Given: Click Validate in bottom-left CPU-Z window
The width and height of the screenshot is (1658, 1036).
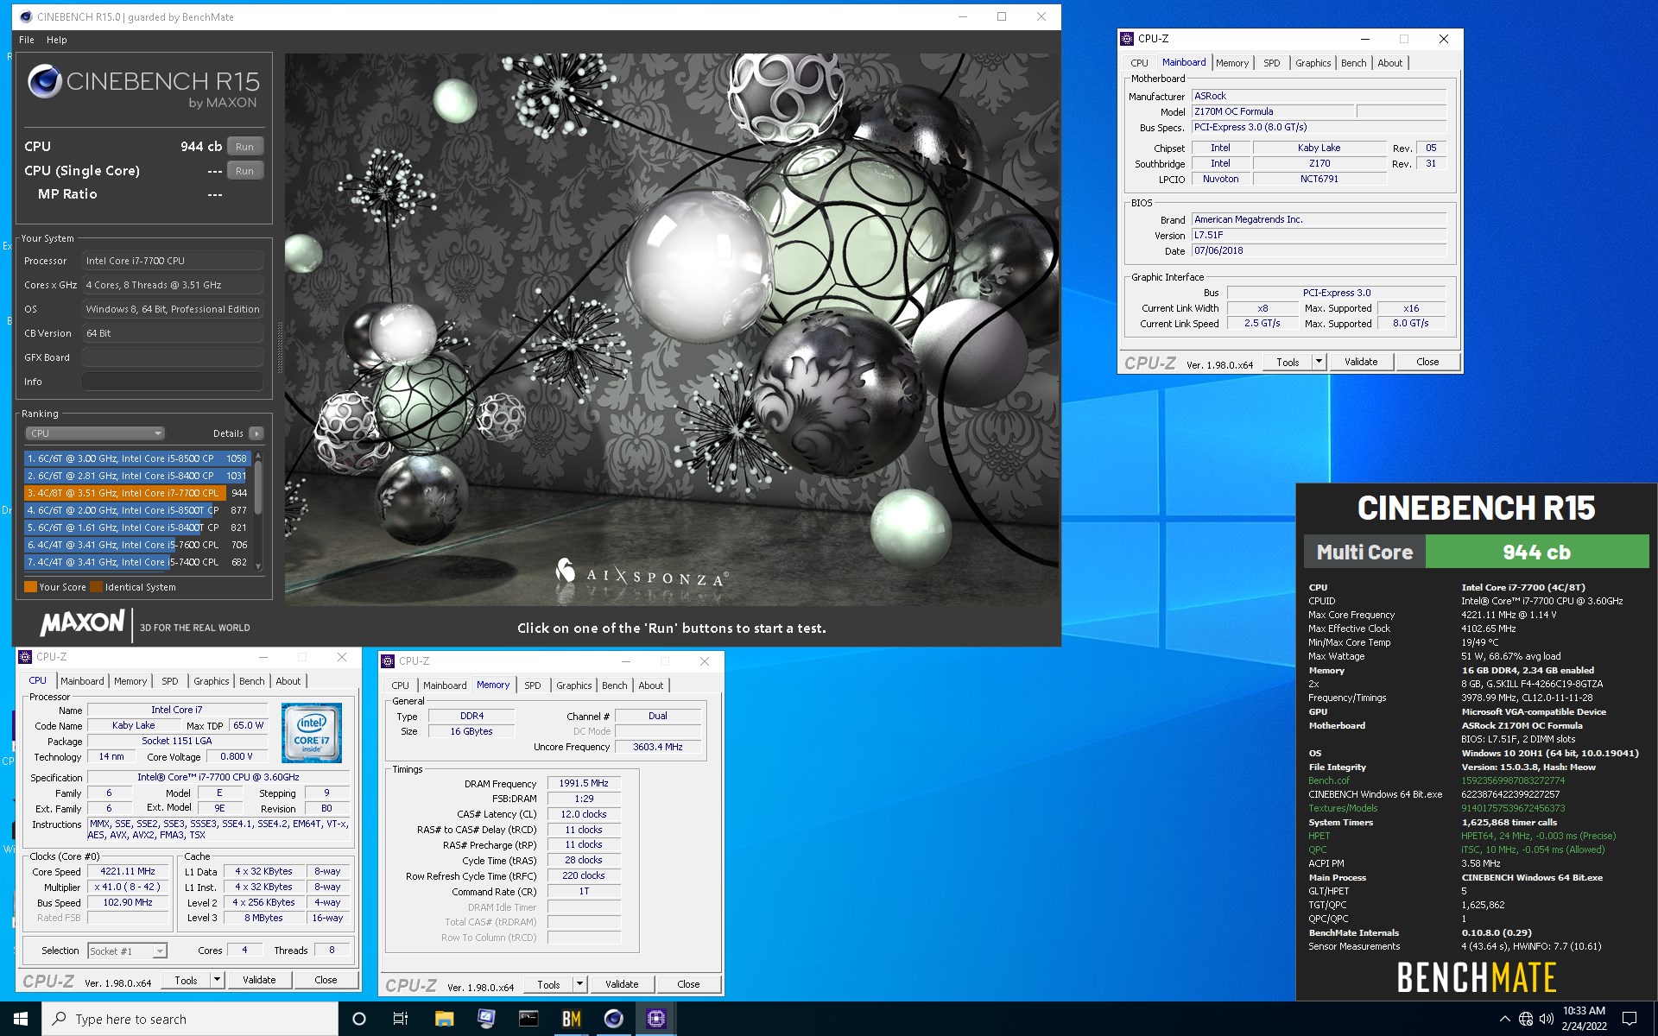Looking at the screenshot, I should tap(259, 980).
